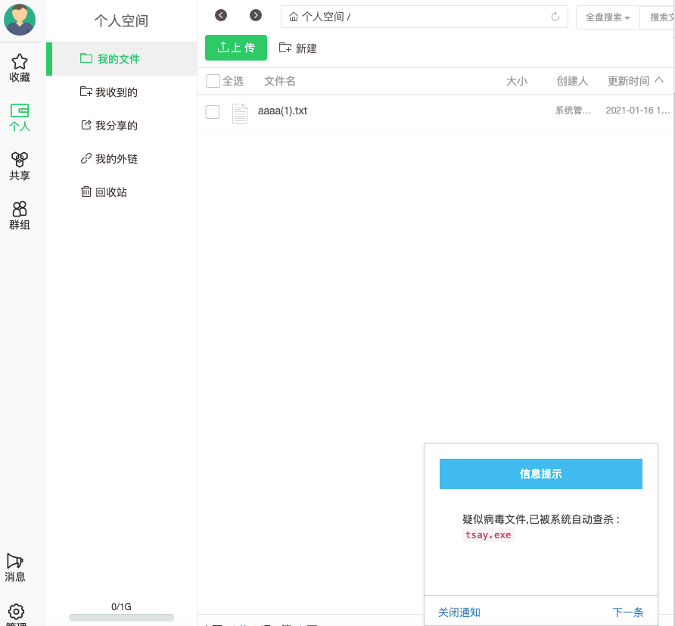Viewport: 675px width, 626px height.
Task: Click the 更新时间 column header
Action: pos(628,81)
